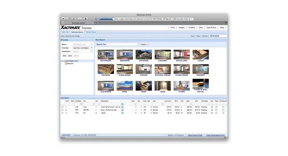Switch to the Estimate Status tab
Screen dimensions: 288x156
(91, 32)
